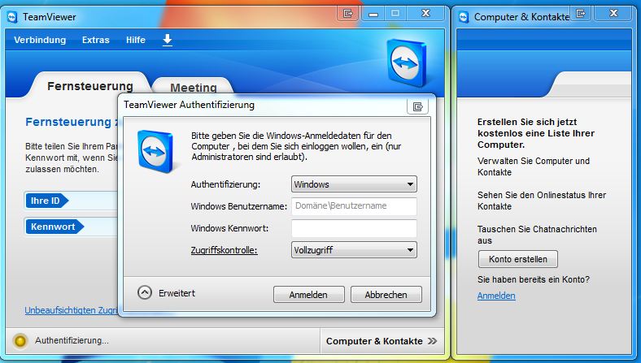Image resolution: width=641 pixels, height=363 pixels.
Task: Minimize the TeamViewer main window
Action: point(373,14)
